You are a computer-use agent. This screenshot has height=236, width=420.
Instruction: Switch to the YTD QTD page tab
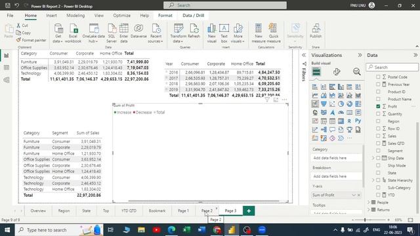129,211
